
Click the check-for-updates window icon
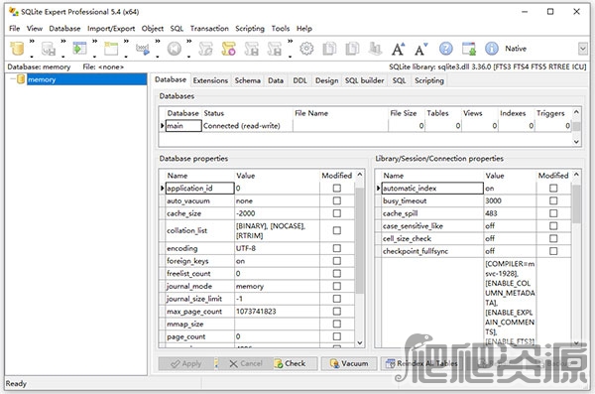click(469, 49)
